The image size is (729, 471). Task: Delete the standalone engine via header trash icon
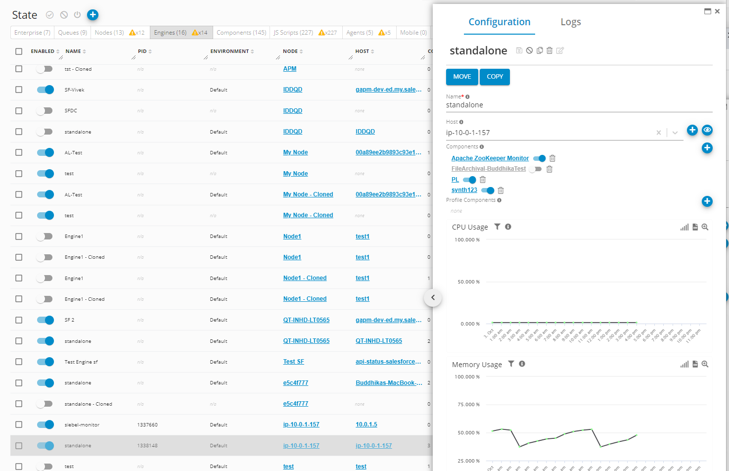pyautogui.click(x=549, y=50)
